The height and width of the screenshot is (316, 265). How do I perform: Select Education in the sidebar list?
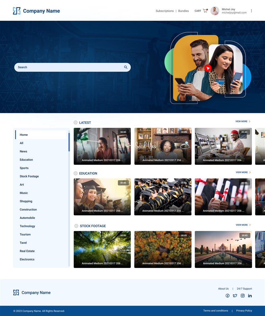pyautogui.click(x=26, y=160)
